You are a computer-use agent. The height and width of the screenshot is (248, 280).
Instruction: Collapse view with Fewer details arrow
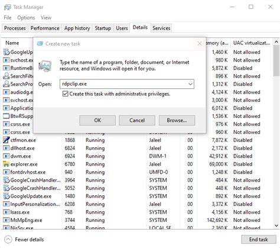click(x=8, y=240)
